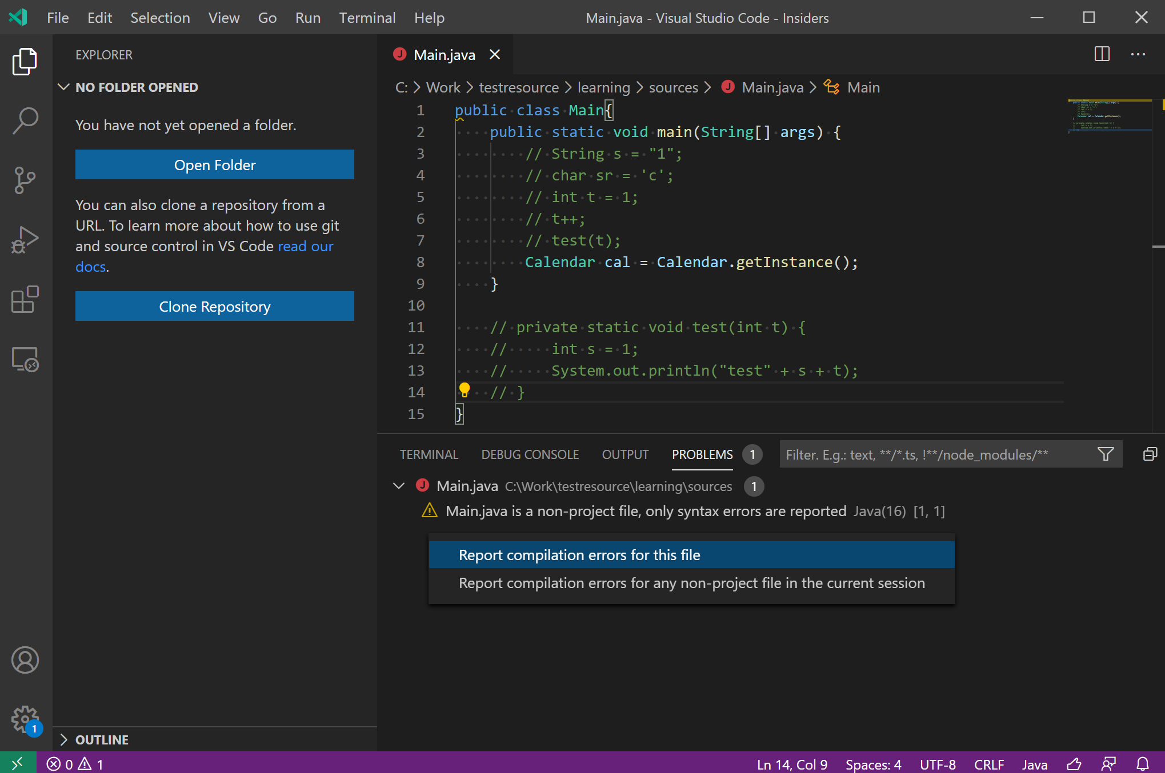Switch to the DEBUG CONSOLE tab
The image size is (1165, 773).
(x=530, y=454)
